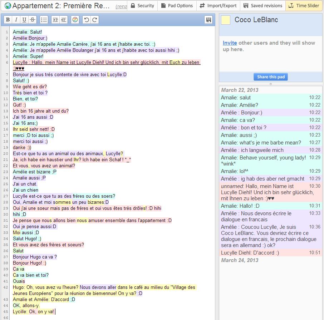This screenshot has height=320, width=324.
Task: Switch to Import/Export
Action: coord(218,6)
